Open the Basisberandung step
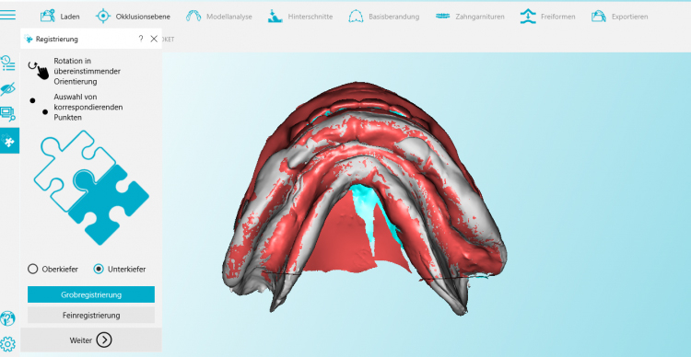 tap(383, 17)
